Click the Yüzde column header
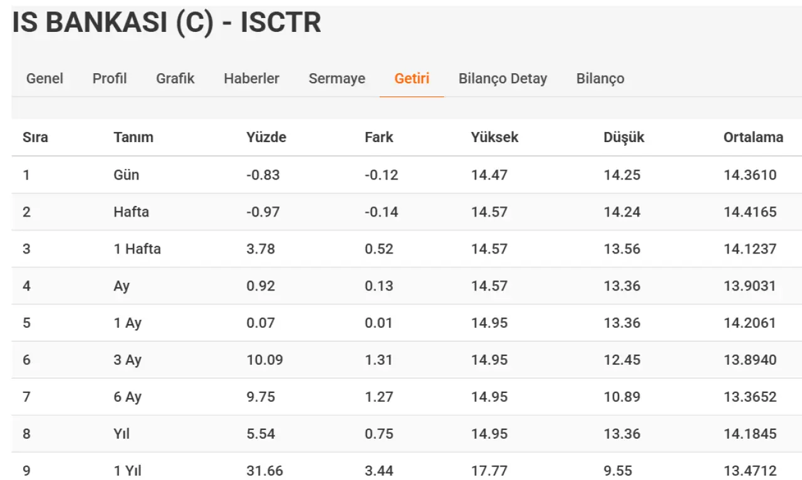 [266, 138]
